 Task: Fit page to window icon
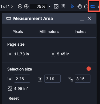coord(56,6)
